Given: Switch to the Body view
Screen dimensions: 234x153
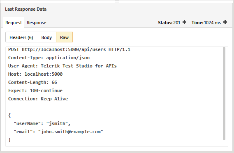Looking at the screenshot, I should (x=46, y=37).
